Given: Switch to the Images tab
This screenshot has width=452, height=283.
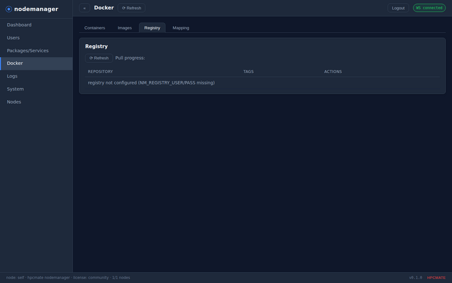Looking at the screenshot, I should [x=124, y=28].
